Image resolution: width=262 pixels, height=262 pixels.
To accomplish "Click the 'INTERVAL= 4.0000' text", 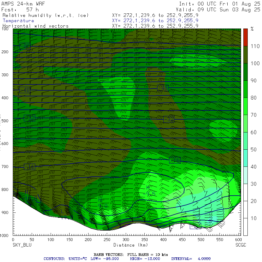I will pyautogui.click(x=191, y=259).
